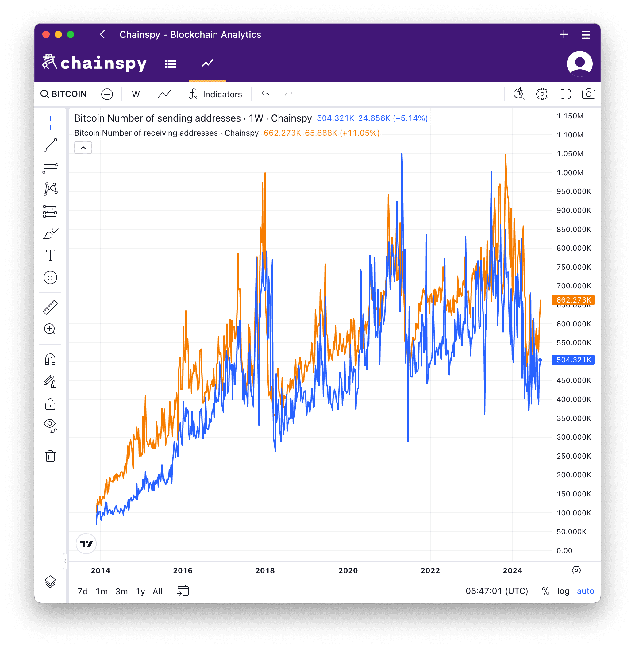Screen dimensions: 635x648
Task: Click the blue 504.321K price label
Action: pyautogui.click(x=573, y=360)
